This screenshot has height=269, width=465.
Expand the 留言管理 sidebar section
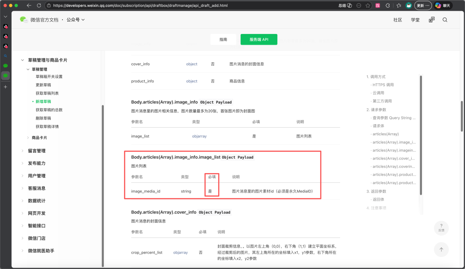point(37,151)
